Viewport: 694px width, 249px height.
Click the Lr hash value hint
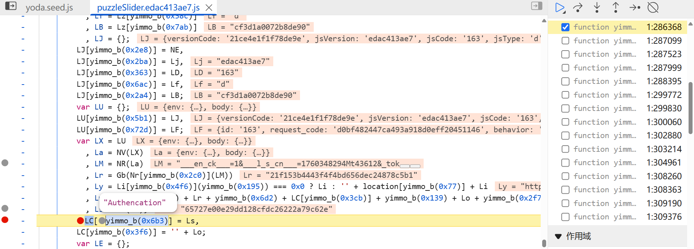tap(330, 175)
